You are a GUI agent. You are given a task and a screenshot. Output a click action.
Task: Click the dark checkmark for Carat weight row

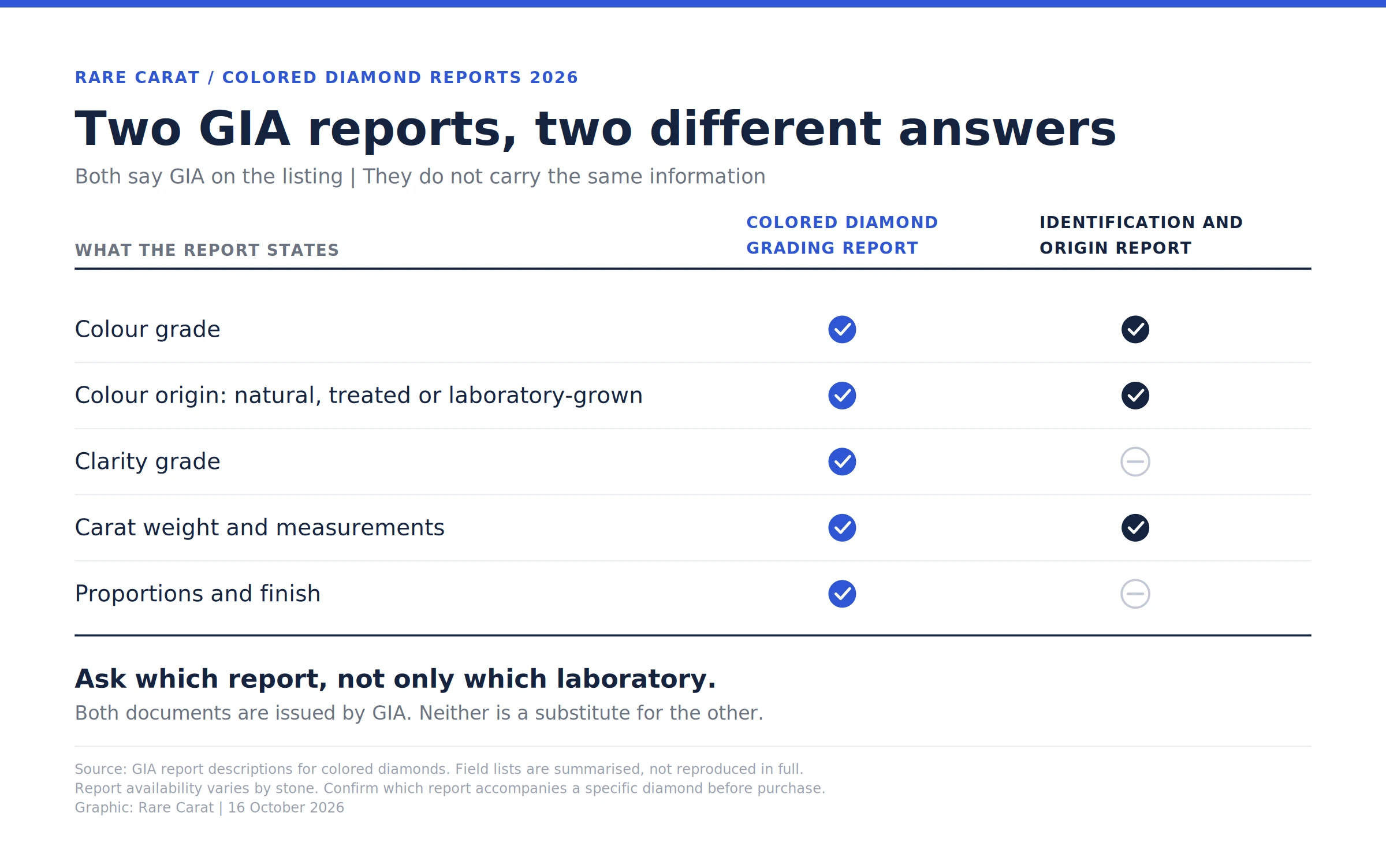pyautogui.click(x=1135, y=527)
